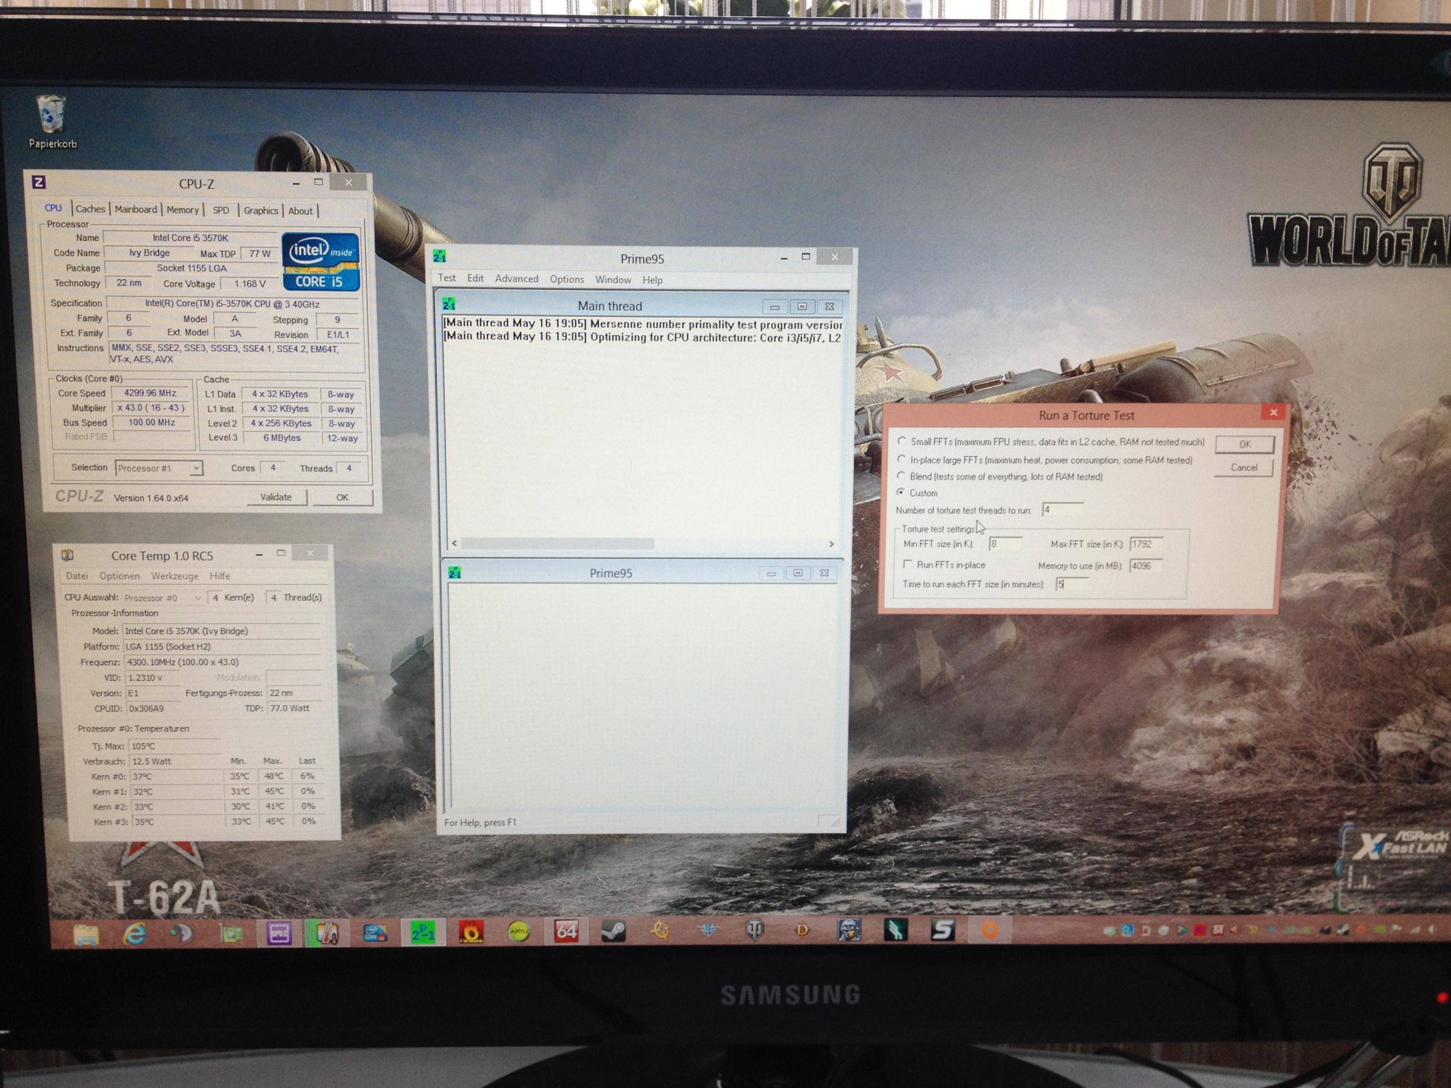Click AIDA64 red taskbar icon
1451x1088 pixels.
click(x=565, y=931)
